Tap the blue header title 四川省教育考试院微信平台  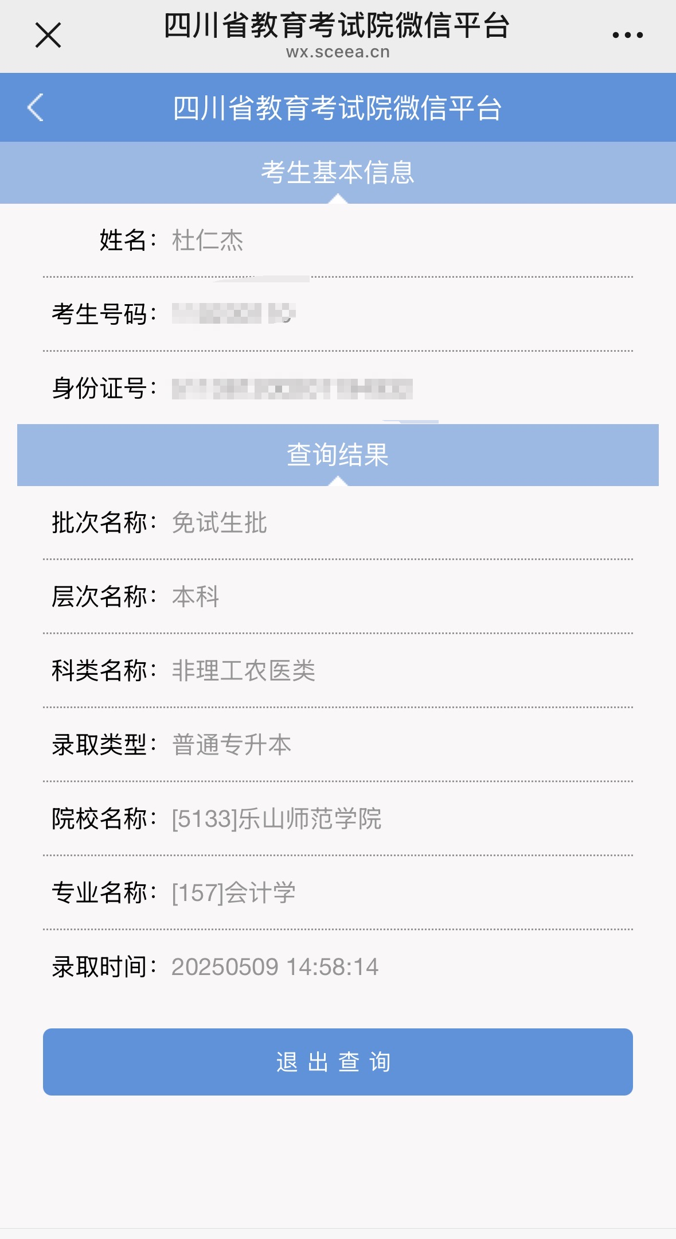click(x=338, y=108)
